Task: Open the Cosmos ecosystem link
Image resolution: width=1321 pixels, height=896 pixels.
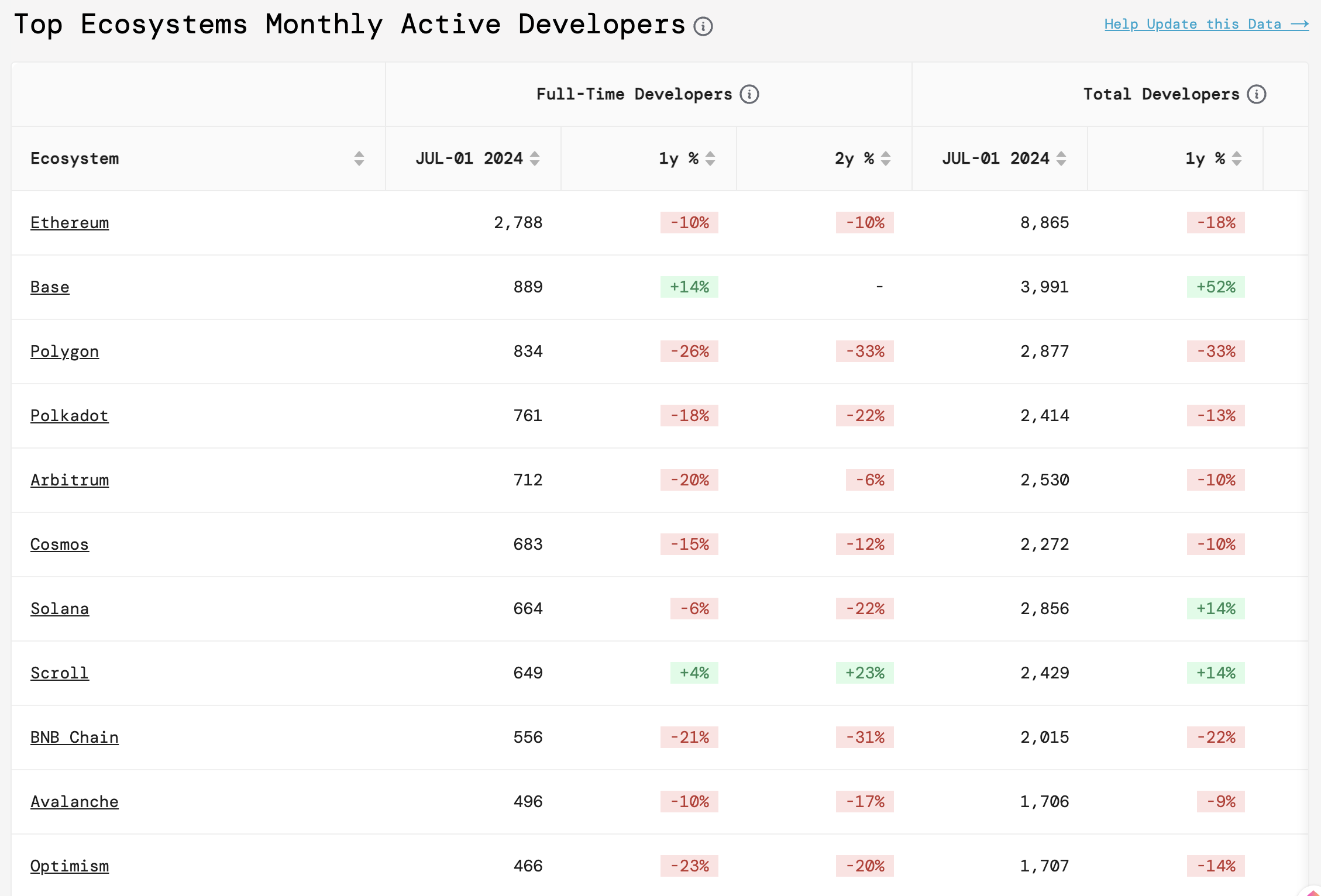Action: click(60, 545)
